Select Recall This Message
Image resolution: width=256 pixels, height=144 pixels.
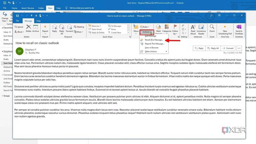pos(154,40)
